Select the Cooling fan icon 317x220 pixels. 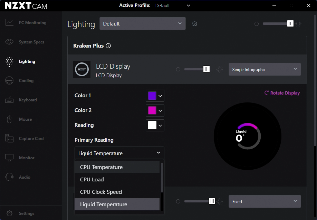[9, 81]
